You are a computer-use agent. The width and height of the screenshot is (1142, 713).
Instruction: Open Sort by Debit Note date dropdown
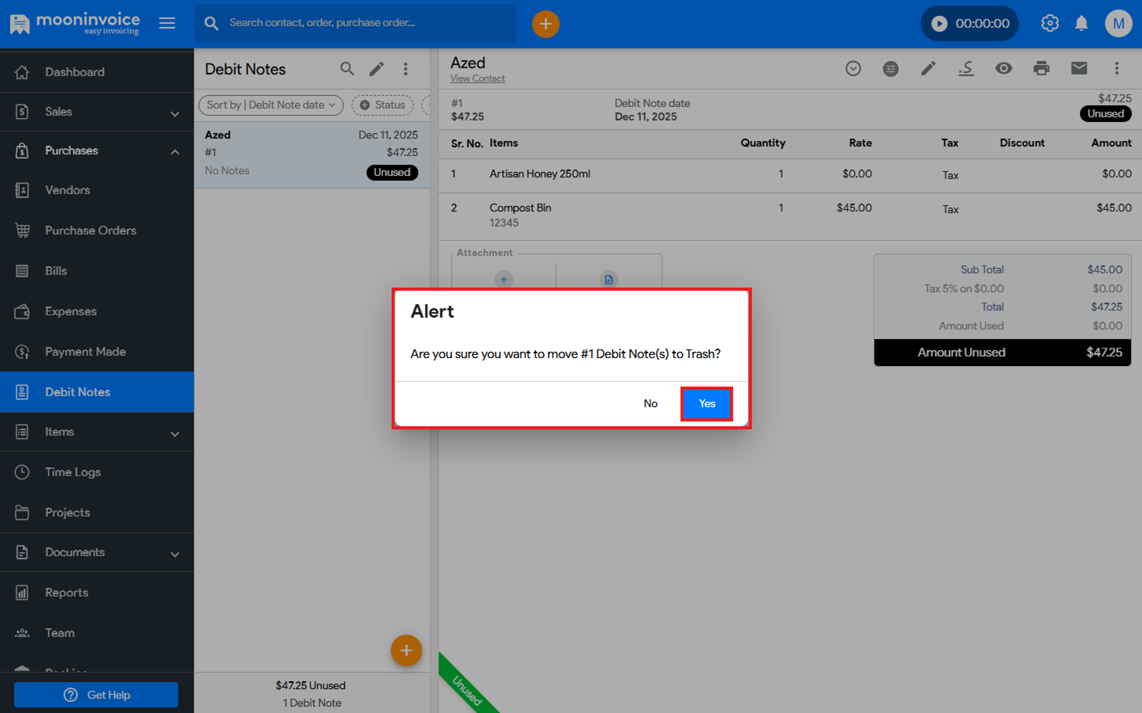point(270,105)
